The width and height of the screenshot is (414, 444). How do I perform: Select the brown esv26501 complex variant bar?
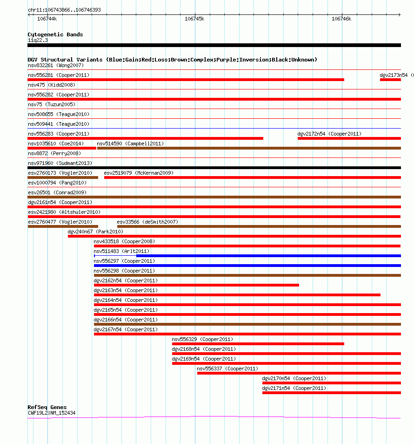click(x=214, y=197)
